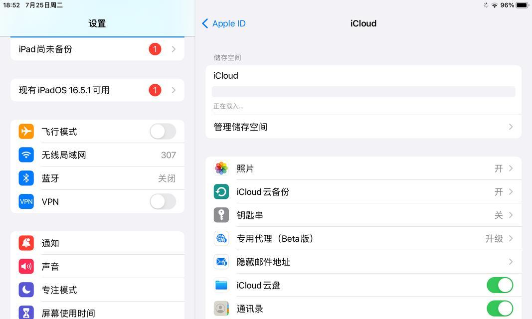Tap the Bluetooth icon beside 蓝牙
The image size is (532, 319).
tap(26, 178)
